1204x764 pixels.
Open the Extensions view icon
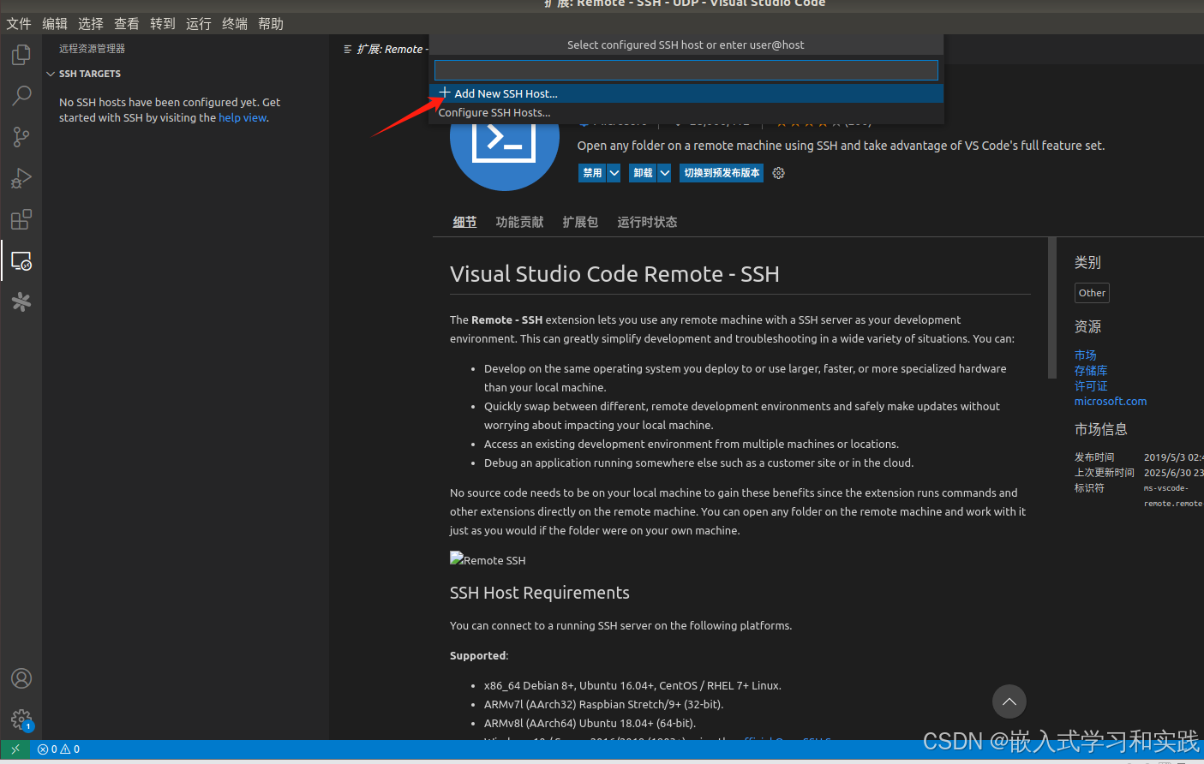(21, 219)
